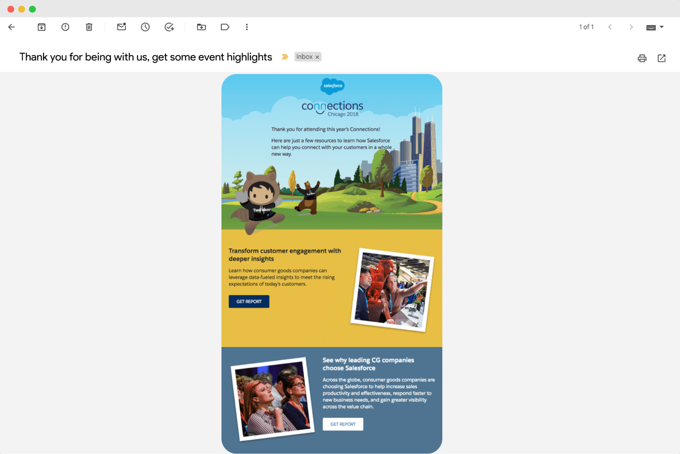Open the labels icon

click(225, 27)
